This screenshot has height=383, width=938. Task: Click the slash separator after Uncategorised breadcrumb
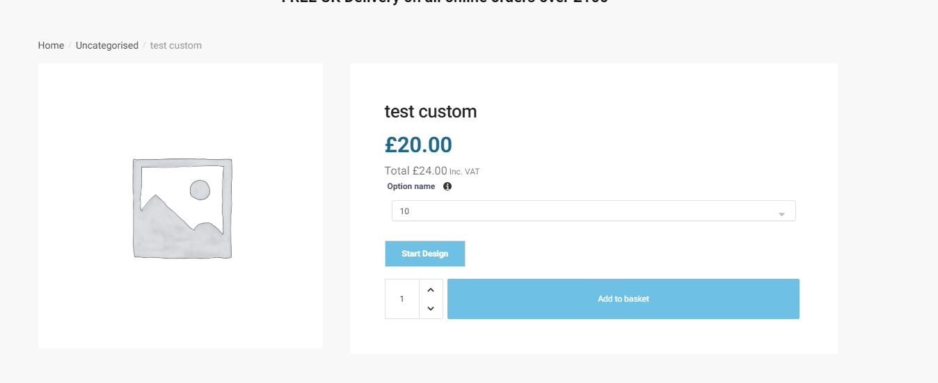tap(144, 45)
